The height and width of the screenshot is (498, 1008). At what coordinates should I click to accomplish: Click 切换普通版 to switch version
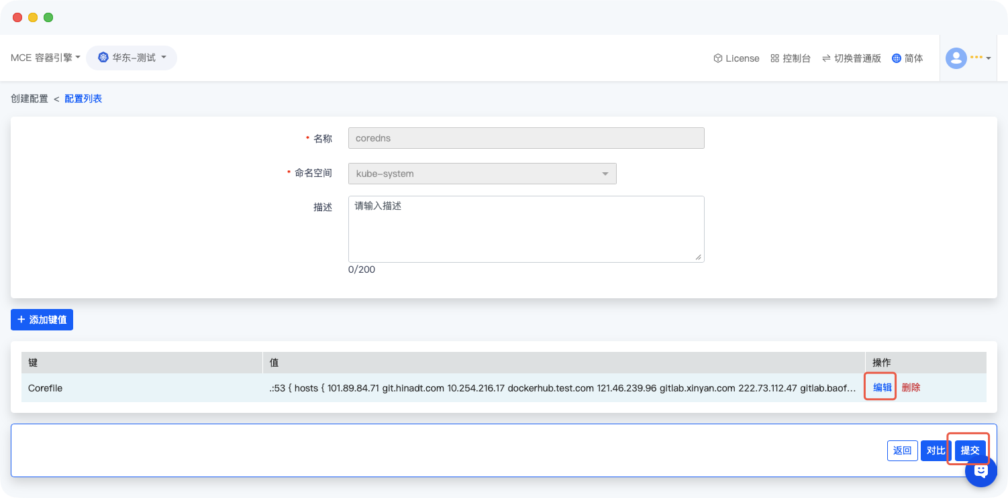pos(851,58)
